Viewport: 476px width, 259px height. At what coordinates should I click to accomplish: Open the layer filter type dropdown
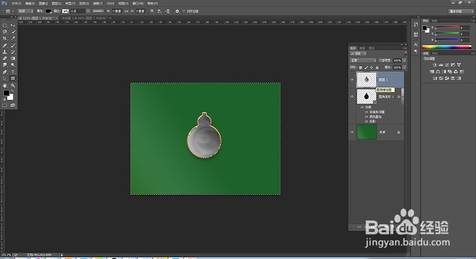point(358,54)
